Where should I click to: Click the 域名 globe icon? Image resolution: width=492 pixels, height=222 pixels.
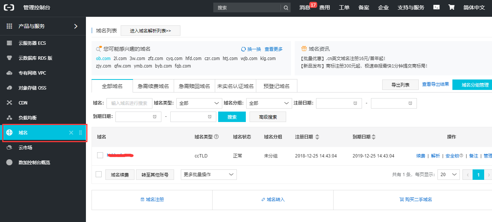tap(10, 132)
